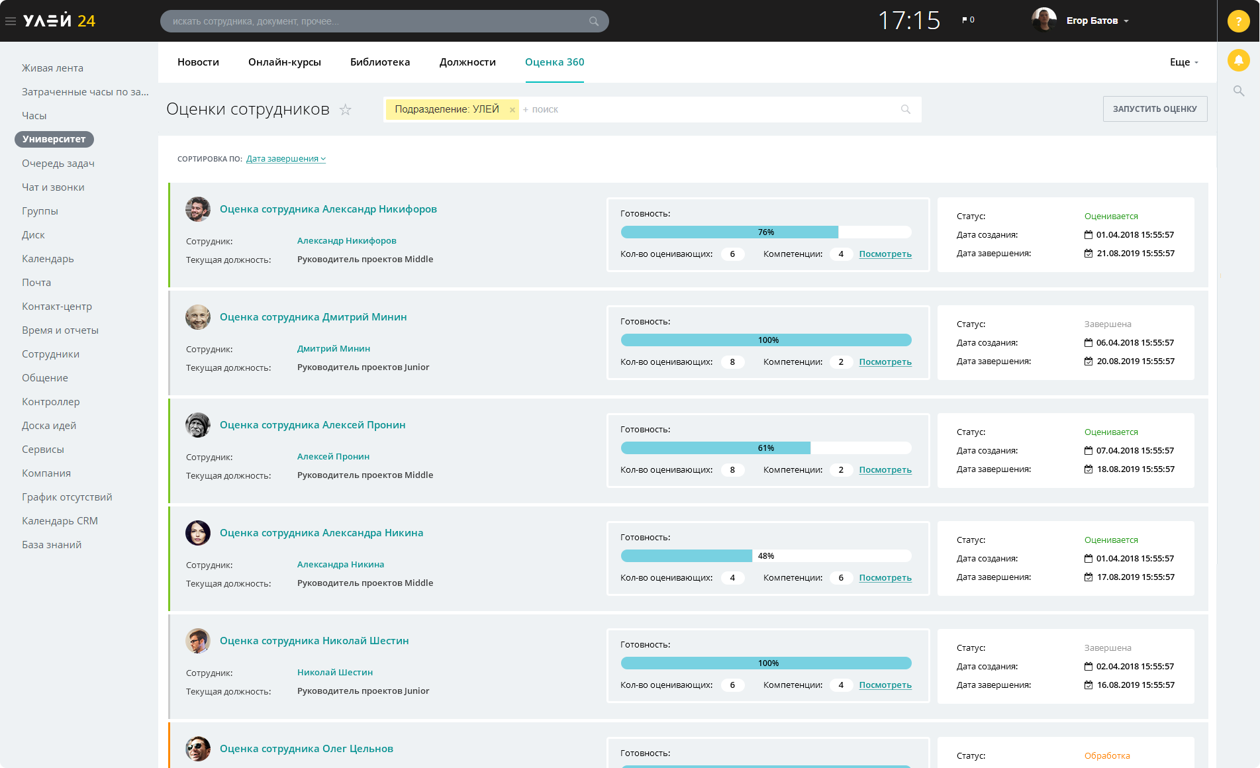Click the right-panel search icon
This screenshot has width=1260, height=768.
coord(1238,91)
